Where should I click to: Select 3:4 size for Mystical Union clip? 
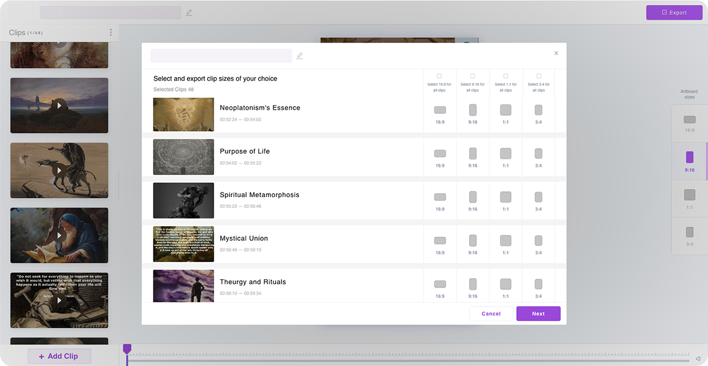539,241
